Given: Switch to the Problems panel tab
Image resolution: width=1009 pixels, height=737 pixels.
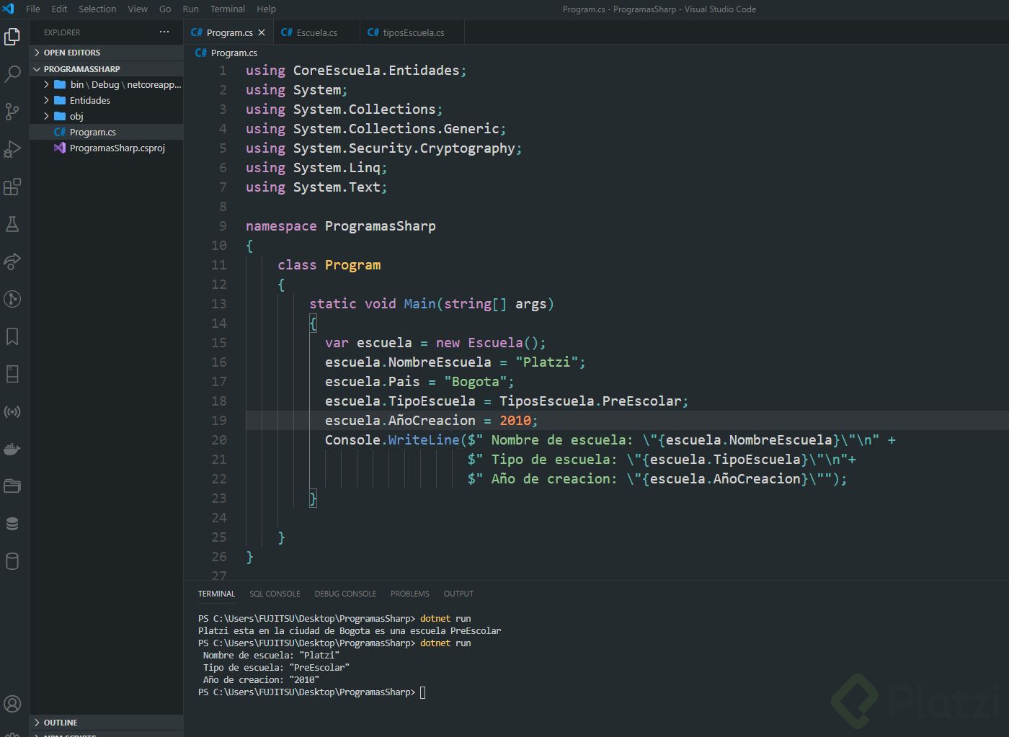Looking at the screenshot, I should [x=410, y=594].
